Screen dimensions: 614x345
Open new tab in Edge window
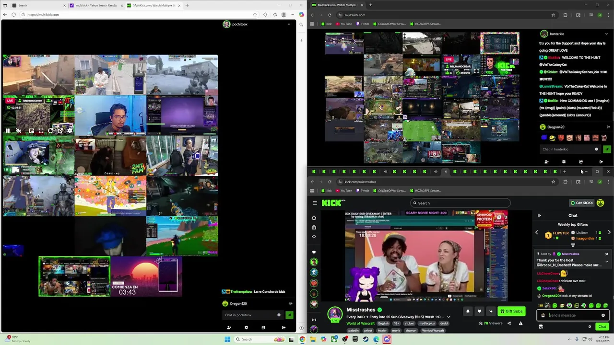(x=187, y=5)
